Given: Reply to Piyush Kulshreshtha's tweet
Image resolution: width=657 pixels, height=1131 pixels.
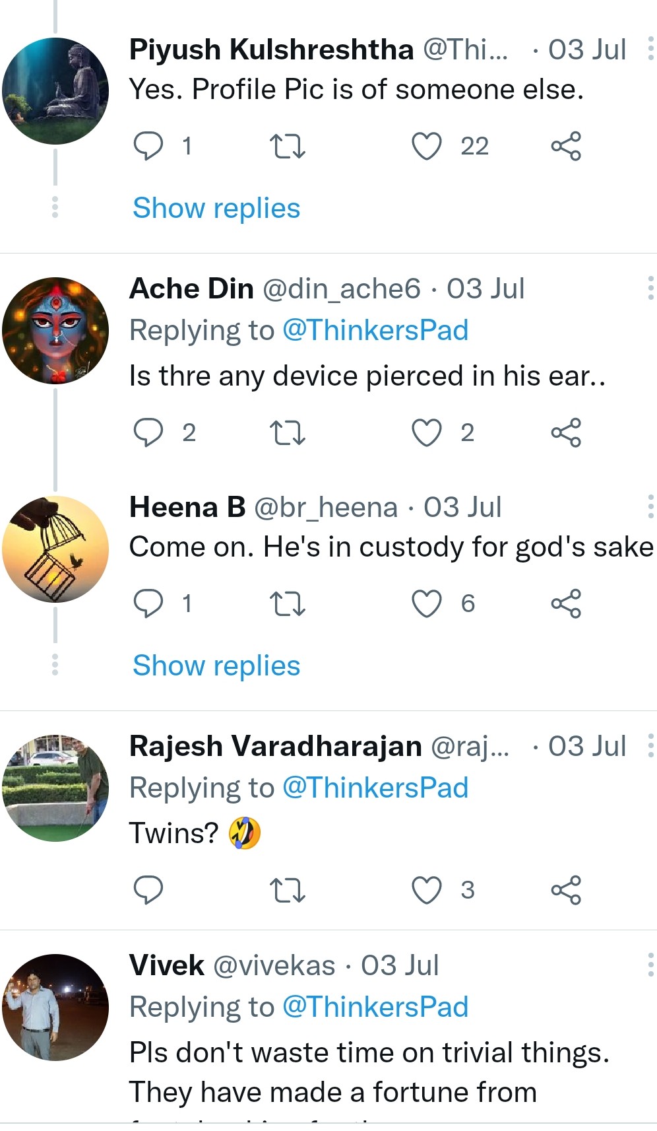Looking at the screenshot, I should [x=148, y=146].
